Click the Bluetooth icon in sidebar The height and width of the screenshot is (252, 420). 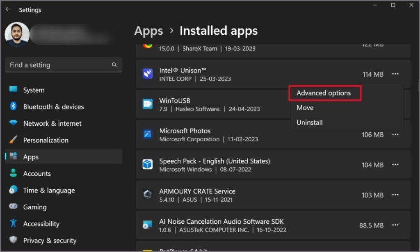click(x=13, y=106)
